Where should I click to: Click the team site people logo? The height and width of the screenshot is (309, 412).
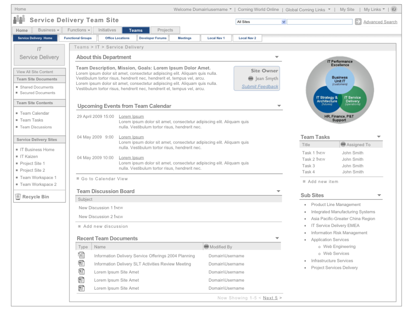[19, 20]
